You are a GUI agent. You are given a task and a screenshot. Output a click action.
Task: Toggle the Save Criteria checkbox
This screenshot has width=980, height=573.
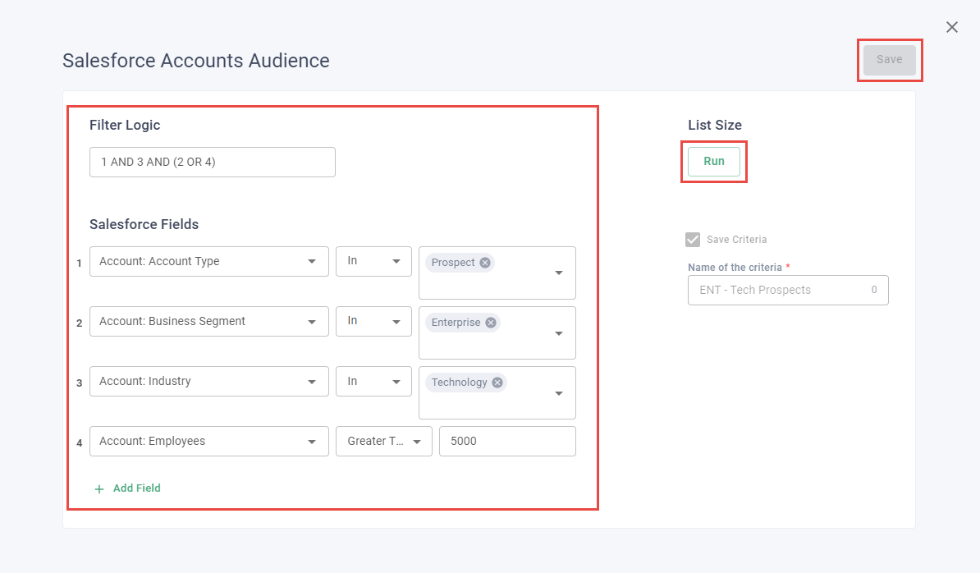[x=693, y=240]
